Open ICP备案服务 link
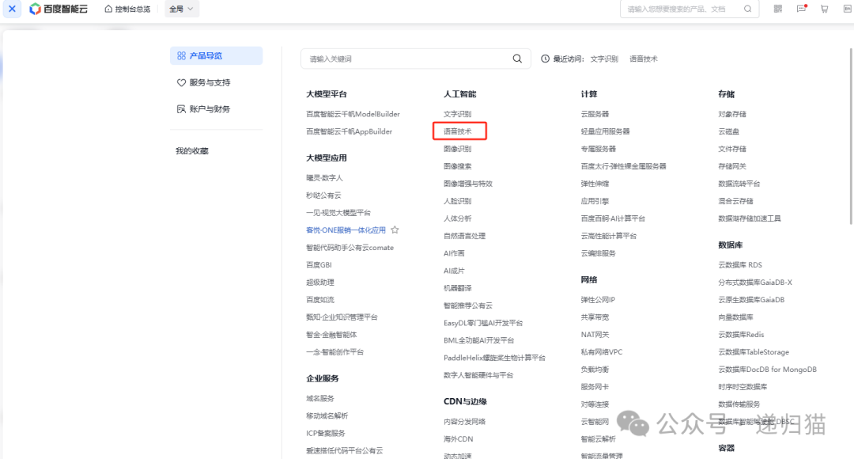The width and height of the screenshot is (854, 459). [326, 434]
